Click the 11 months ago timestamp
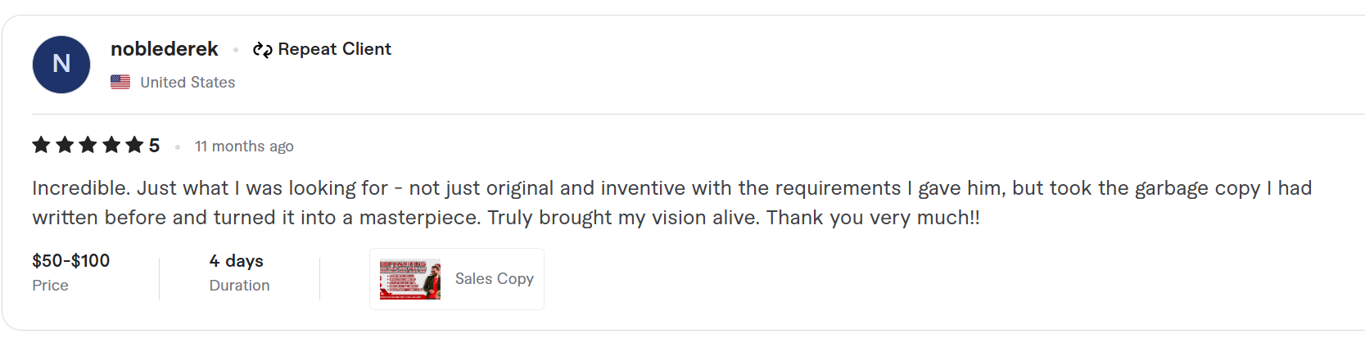Viewport: 1365px width, 347px height. point(244,146)
